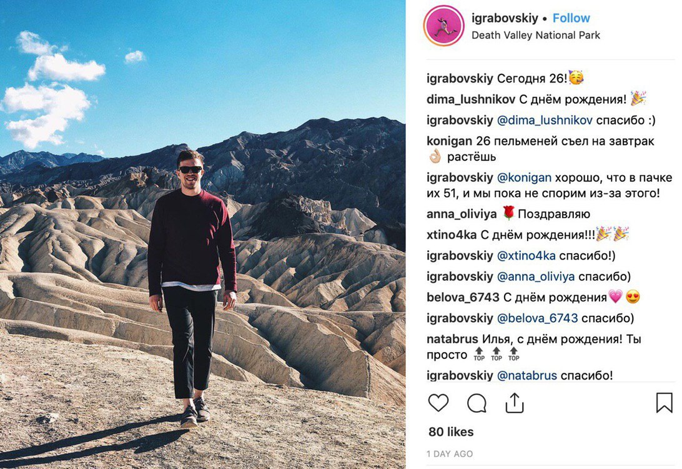The image size is (682, 469).
Task: Open belova_6743 commenter profile
Action: 463,298
